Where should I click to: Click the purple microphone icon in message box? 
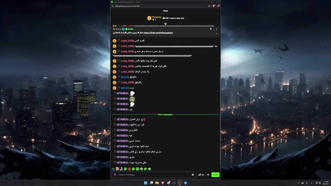[115, 175]
